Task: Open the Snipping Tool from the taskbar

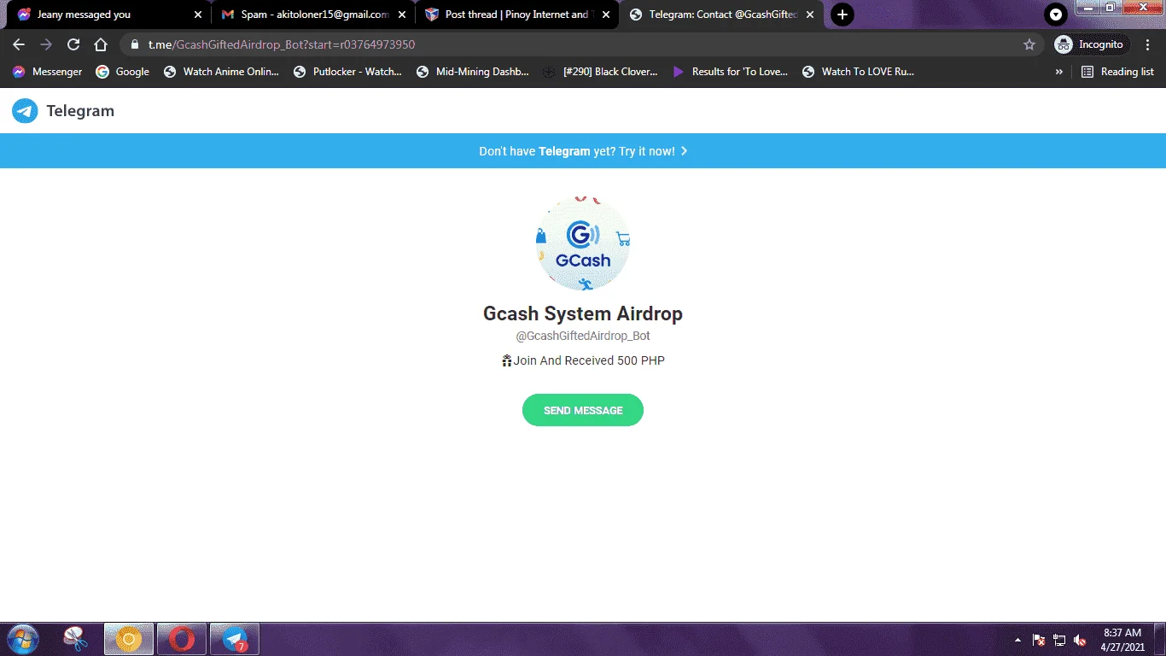Action: coord(76,639)
